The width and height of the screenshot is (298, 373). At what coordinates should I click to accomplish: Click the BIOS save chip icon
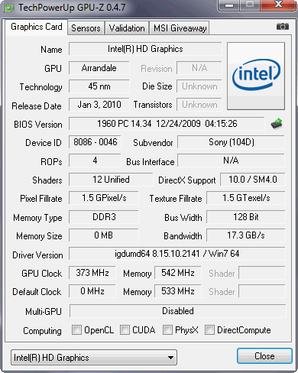277,124
